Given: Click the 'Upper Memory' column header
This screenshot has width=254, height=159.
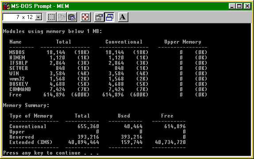Looking at the screenshot, I should coord(183,42).
